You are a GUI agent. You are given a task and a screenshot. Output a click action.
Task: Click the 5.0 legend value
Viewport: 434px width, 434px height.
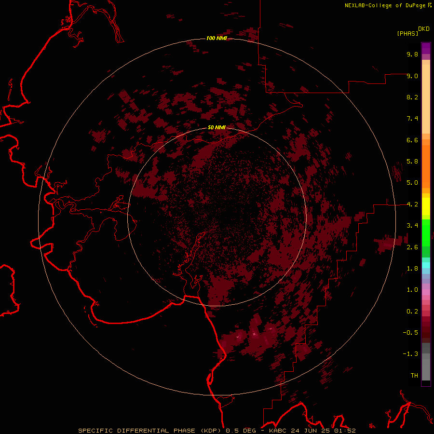tap(412, 183)
